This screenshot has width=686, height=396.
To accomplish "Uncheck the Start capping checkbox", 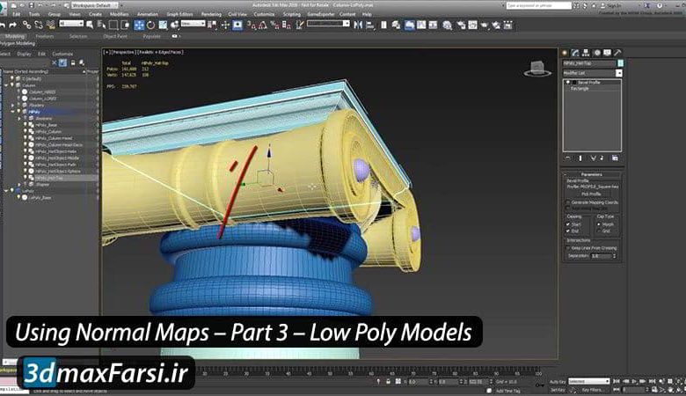I will 567,224.
